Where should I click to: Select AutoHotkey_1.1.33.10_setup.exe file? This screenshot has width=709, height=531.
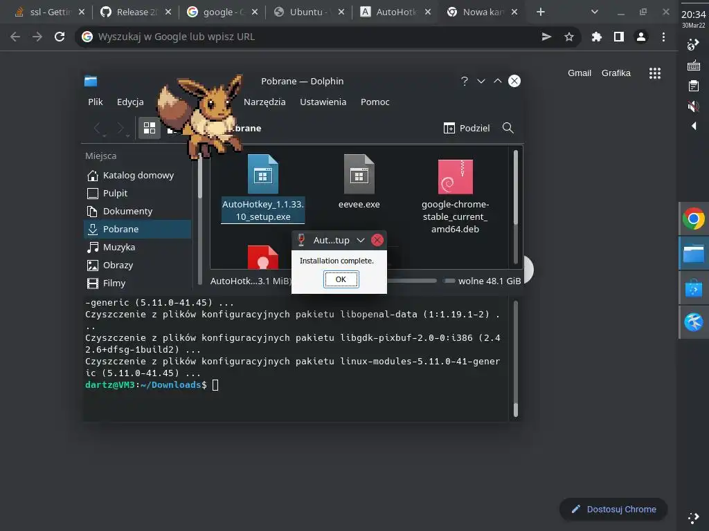tap(262, 189)
